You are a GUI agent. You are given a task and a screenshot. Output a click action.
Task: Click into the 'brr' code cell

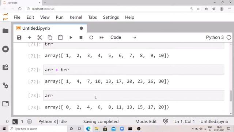133,45
